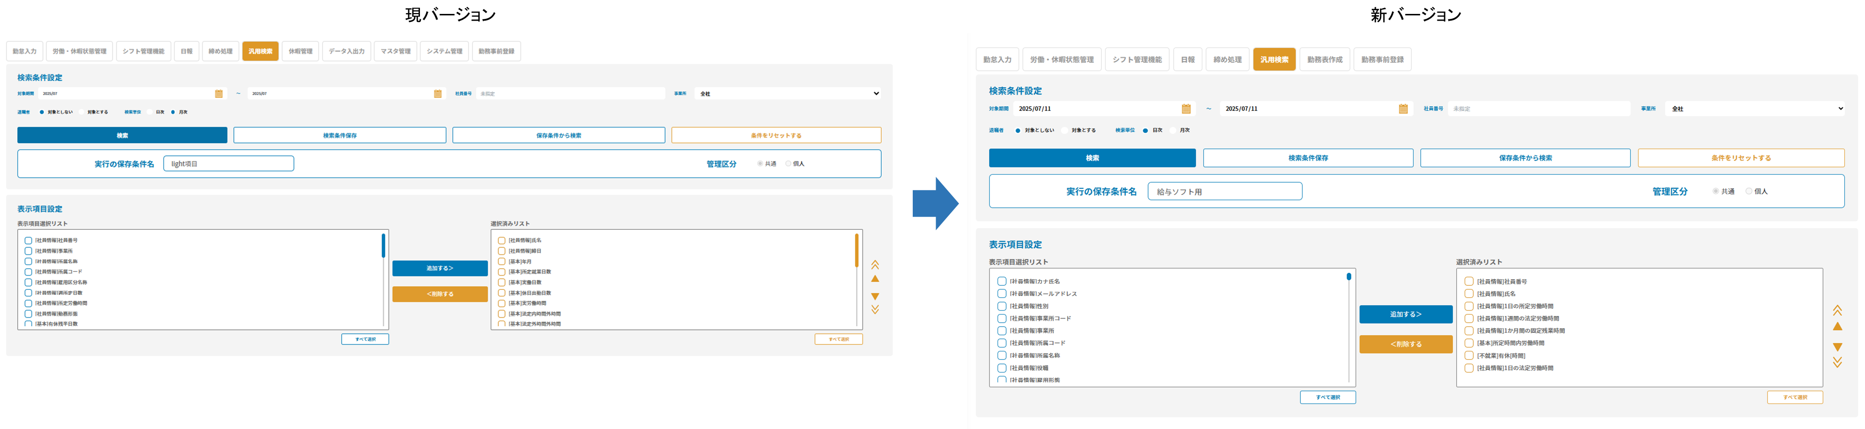Select 個人 radio in right screen's 管理区分
Screen dimensions: 1865x429
pos(1749,192)
